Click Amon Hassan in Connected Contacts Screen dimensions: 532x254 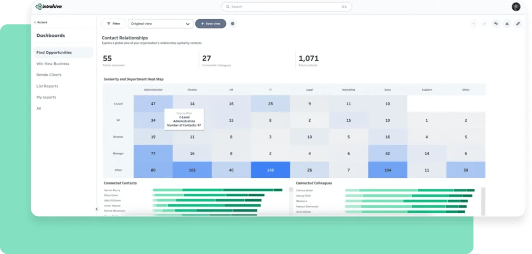point(112,206)
